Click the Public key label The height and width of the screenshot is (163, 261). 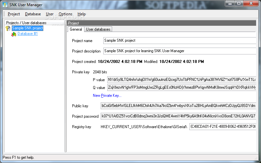80,106
